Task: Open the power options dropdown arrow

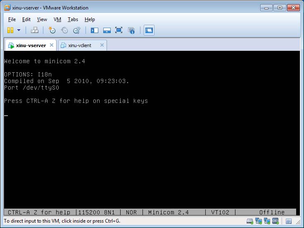Action: (x=19, y=30)
